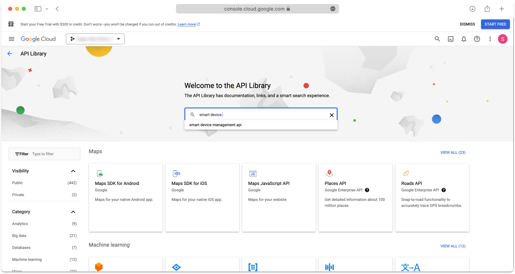Open the project selector dropdown
The width and height of the screenshot is (515, 274).
(95, 39)
